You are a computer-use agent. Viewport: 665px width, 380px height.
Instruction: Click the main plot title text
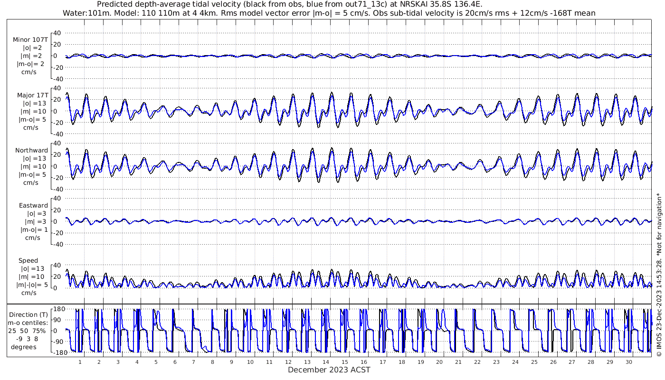289,4
